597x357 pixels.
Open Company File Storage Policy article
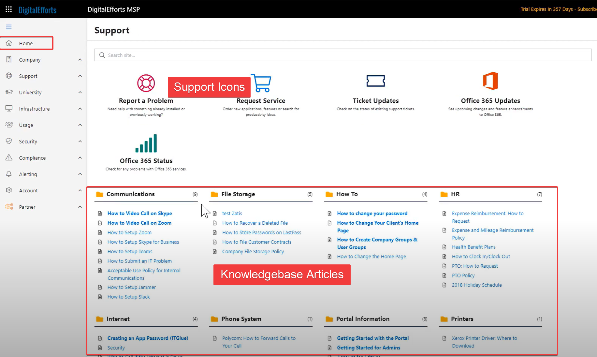coord(253,251)
